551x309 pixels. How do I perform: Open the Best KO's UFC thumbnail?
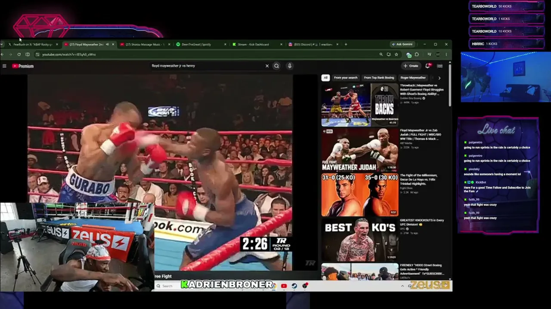coord(360,239)
